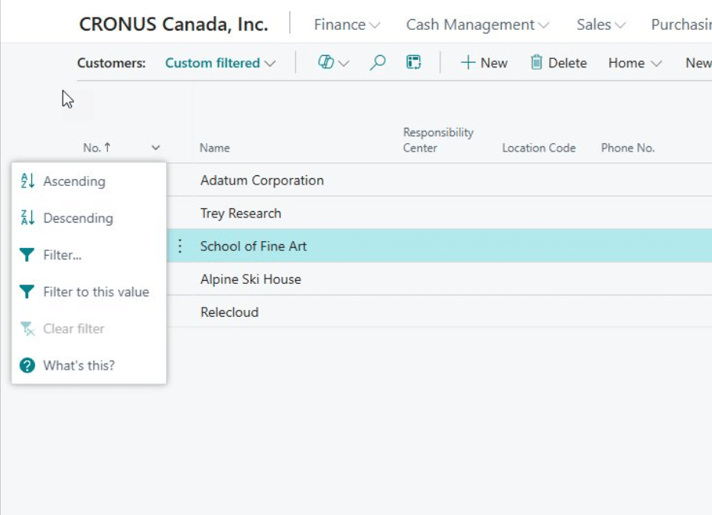Image resolution: width=712 pixels, height=515 pixels.
Task: Select Ascending sort option
Action: point(74,181)
